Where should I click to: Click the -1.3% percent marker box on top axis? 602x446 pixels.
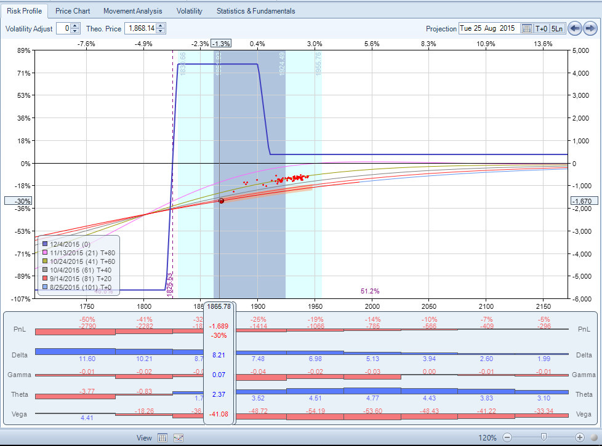click(221, 44)
